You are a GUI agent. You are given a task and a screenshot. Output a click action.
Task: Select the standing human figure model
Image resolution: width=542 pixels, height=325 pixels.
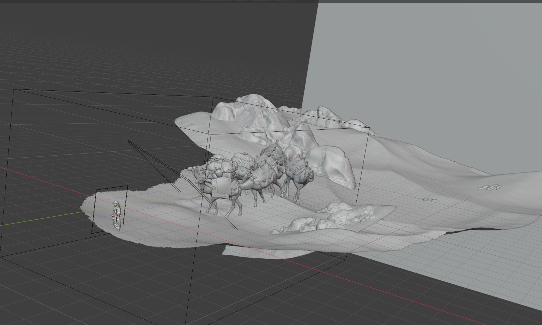(x=116, y=216)
